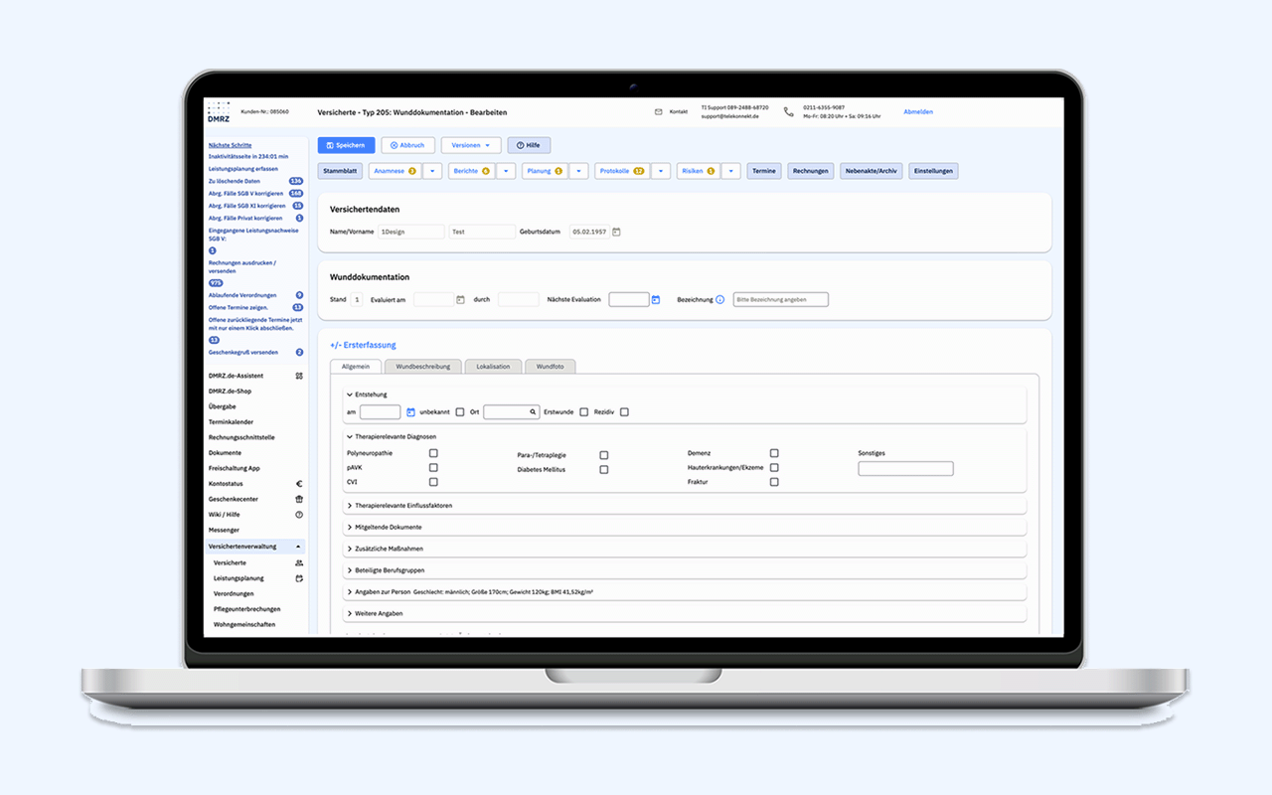Click the info icon next to Bezeichnung

click(x=720, y=299)
